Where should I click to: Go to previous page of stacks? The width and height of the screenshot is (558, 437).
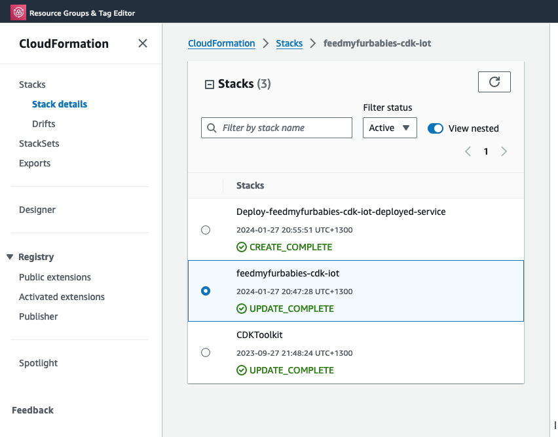[x=468, y=151]
